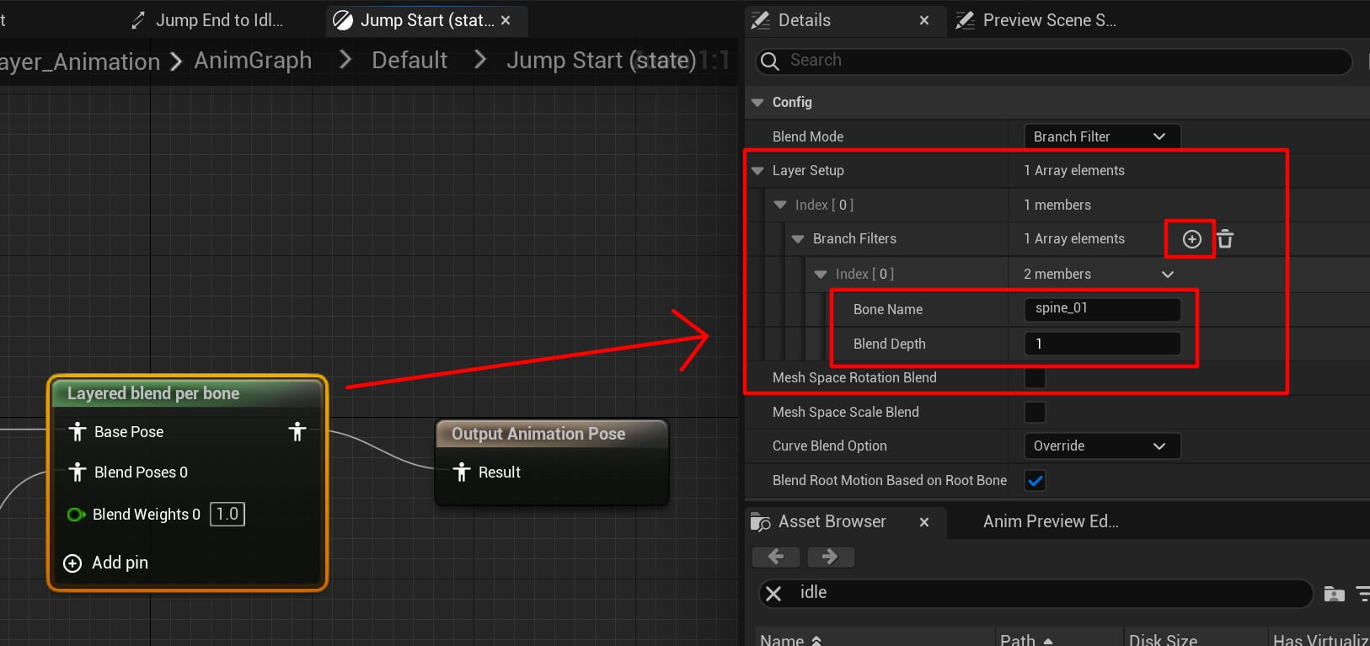Viewport: 1370px width, 646px height.
Task: Go forward in the Asset Browser history
Action: 831,557
